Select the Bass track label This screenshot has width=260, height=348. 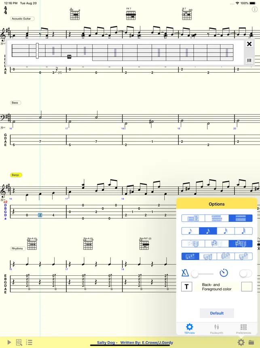pos(15,103)
